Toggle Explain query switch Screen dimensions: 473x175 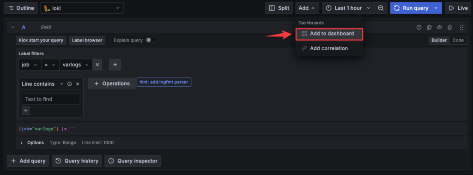point(152,40)
